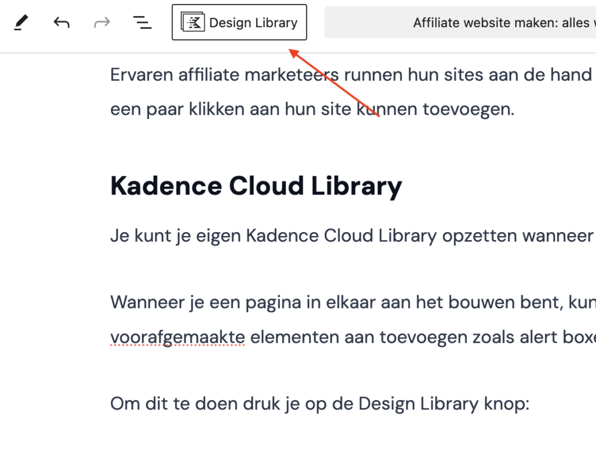Click the word 'opzetten' in the paragraph
Viewport: 596px width, 449px height.
[x=478, y=236]
